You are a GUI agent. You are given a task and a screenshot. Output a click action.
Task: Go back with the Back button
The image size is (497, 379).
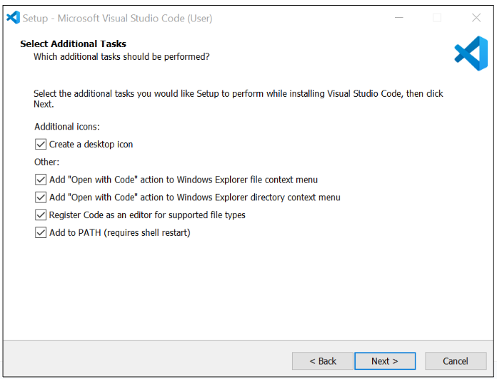[x=323, y=361]
